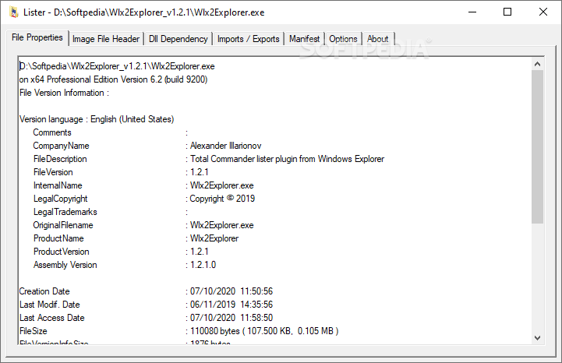
Task: Click the 'Wlx2Explorer' product name value
Action: pyautogui.click(x=214, y=238)
